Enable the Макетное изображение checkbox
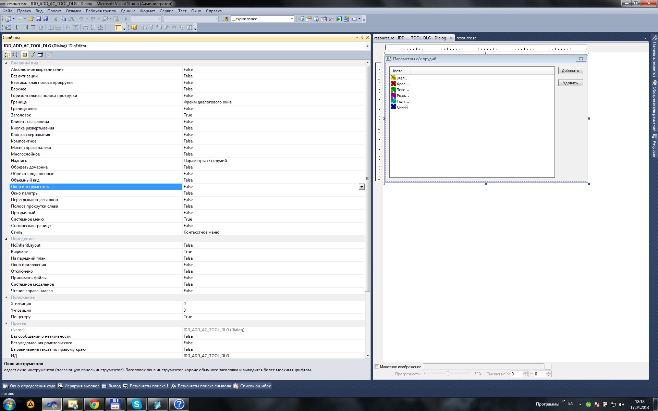The width and height of the screenshot is (658, 411). pos(377,367)
